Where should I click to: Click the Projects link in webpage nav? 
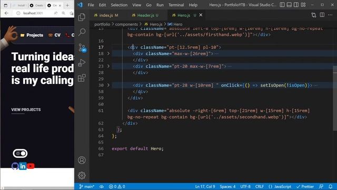(32, 35)
